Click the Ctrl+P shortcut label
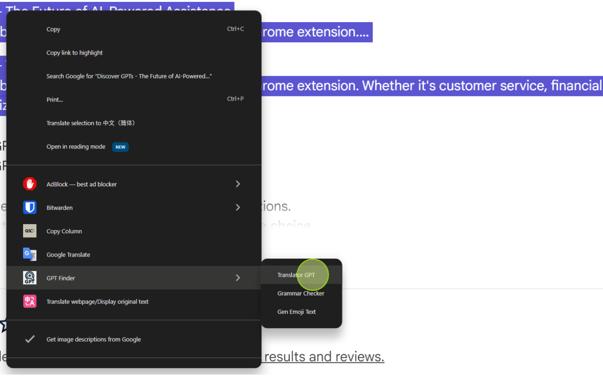Viewport: 603px width, 376px height. tap(236, 99)
